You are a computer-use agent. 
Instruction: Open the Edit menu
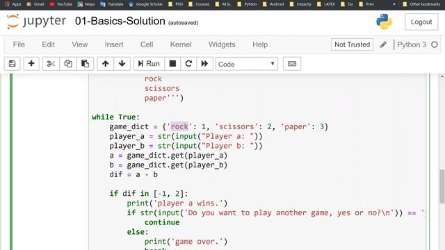click(48, 44)
